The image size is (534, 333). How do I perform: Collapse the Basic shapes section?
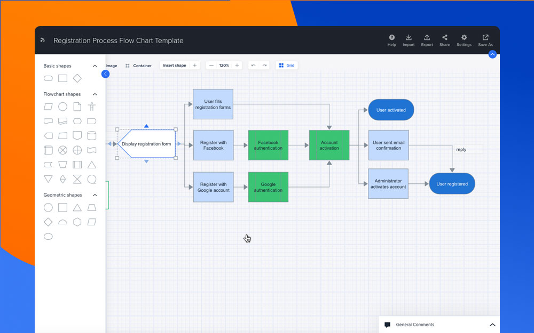click(x=95, y=66)
